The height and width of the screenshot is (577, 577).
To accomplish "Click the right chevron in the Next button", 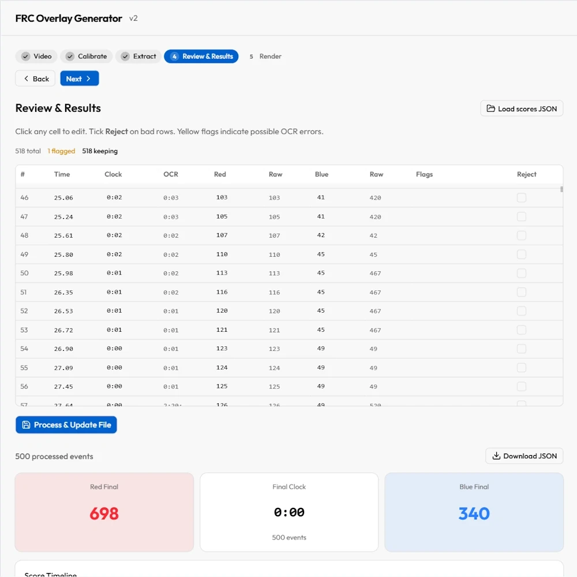I will [x=88, y=78].
